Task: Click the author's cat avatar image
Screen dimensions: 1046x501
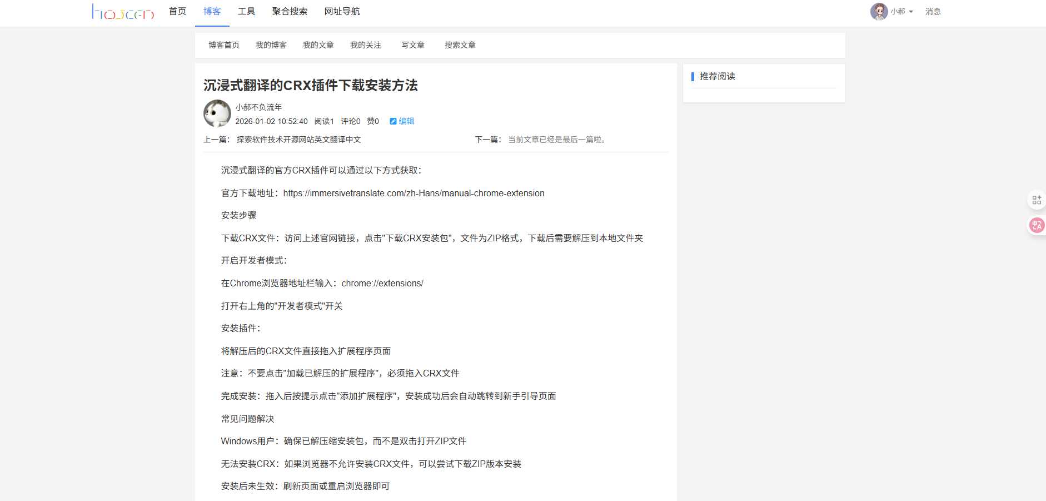Action: tap(217, 113)
